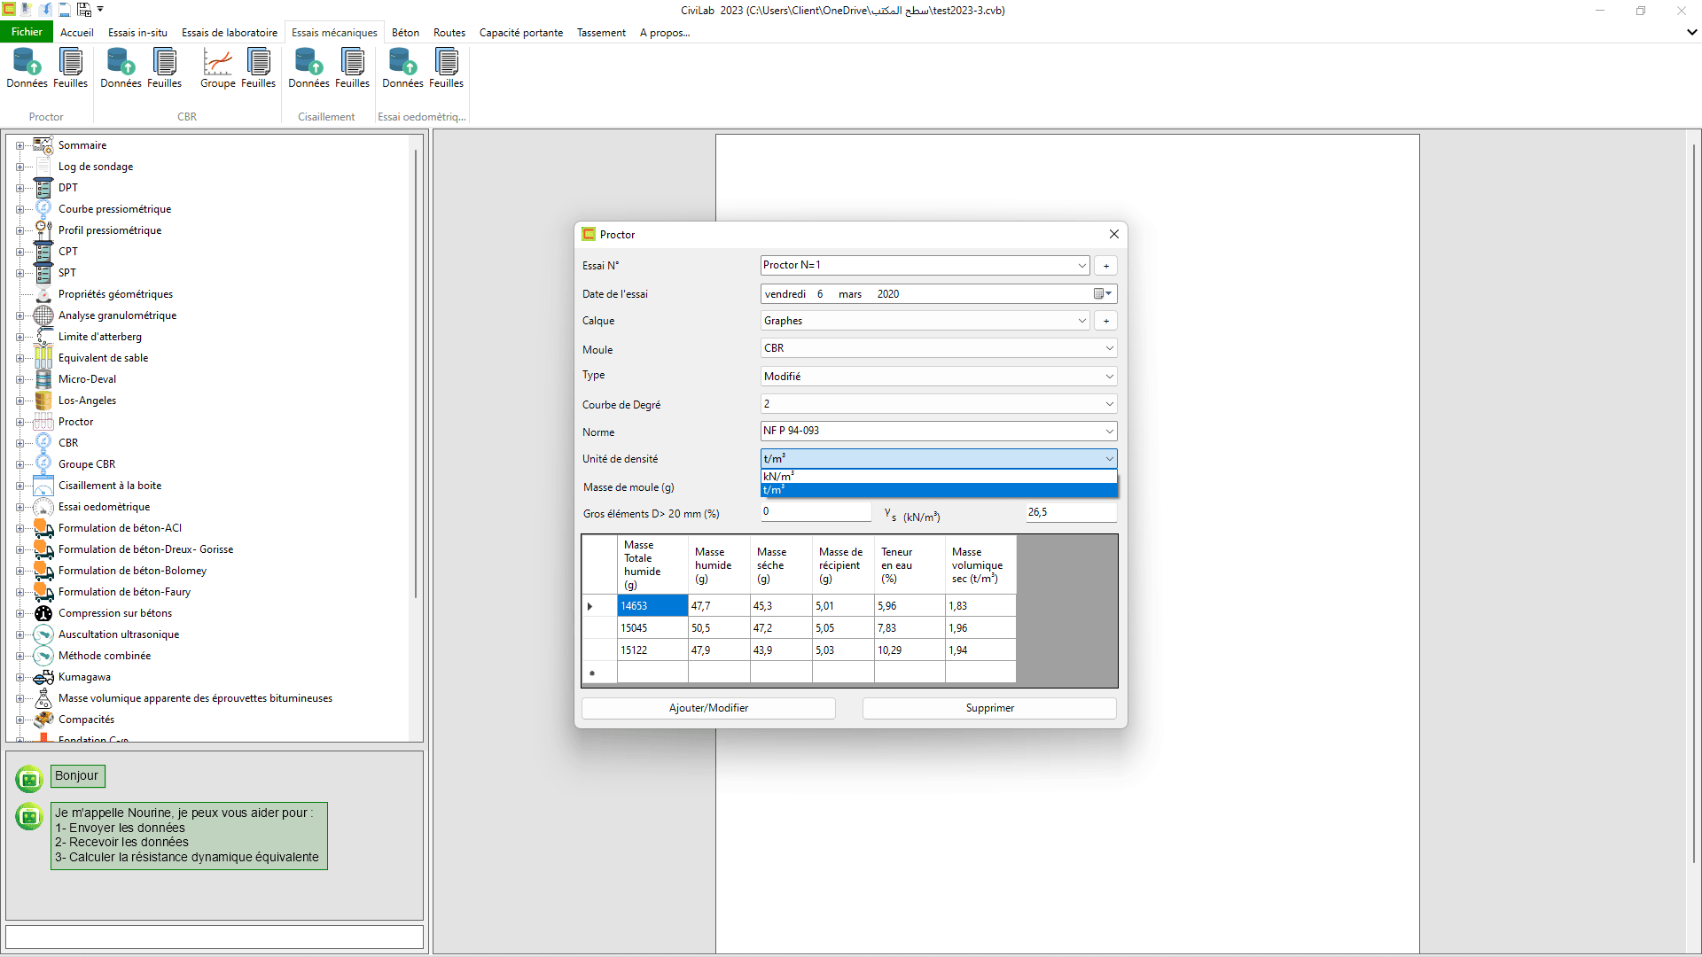This screenshot has height=957, width=1702.
Task: Collapse the ribbon with chevron
Action: pyautogui.click(x=1691, y=32)
